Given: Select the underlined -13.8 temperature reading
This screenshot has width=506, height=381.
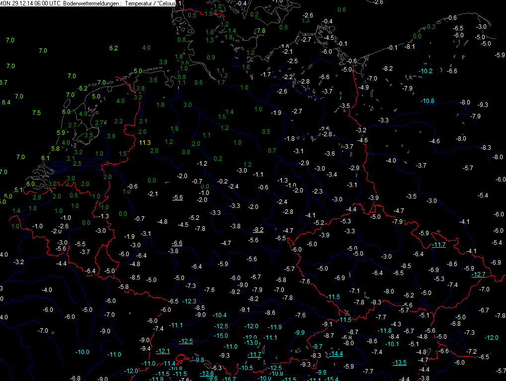Looking at the screenshot, I should click(x=207, y=374).
